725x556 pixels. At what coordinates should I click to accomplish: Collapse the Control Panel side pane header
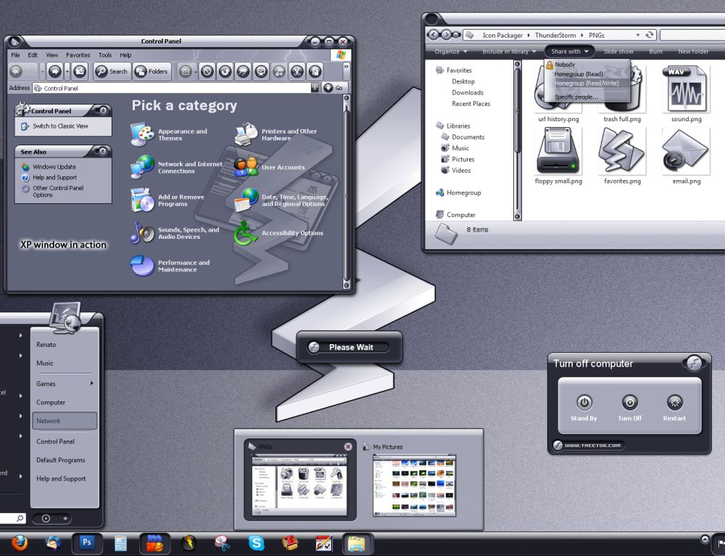click(x=102, y=111)
